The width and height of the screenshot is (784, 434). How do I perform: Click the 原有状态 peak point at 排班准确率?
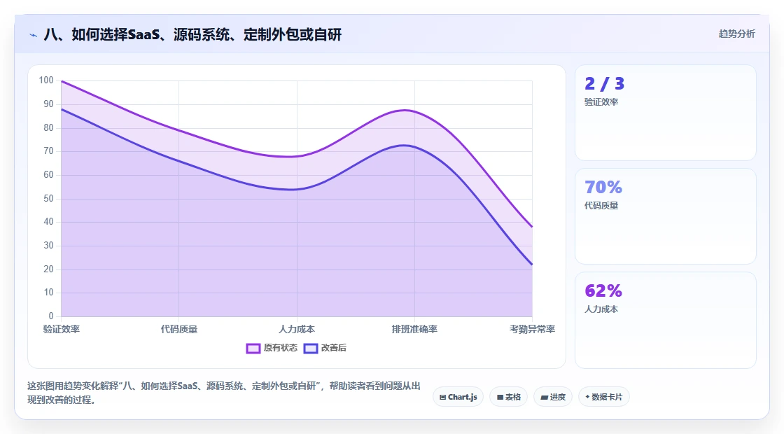point(414,111)
